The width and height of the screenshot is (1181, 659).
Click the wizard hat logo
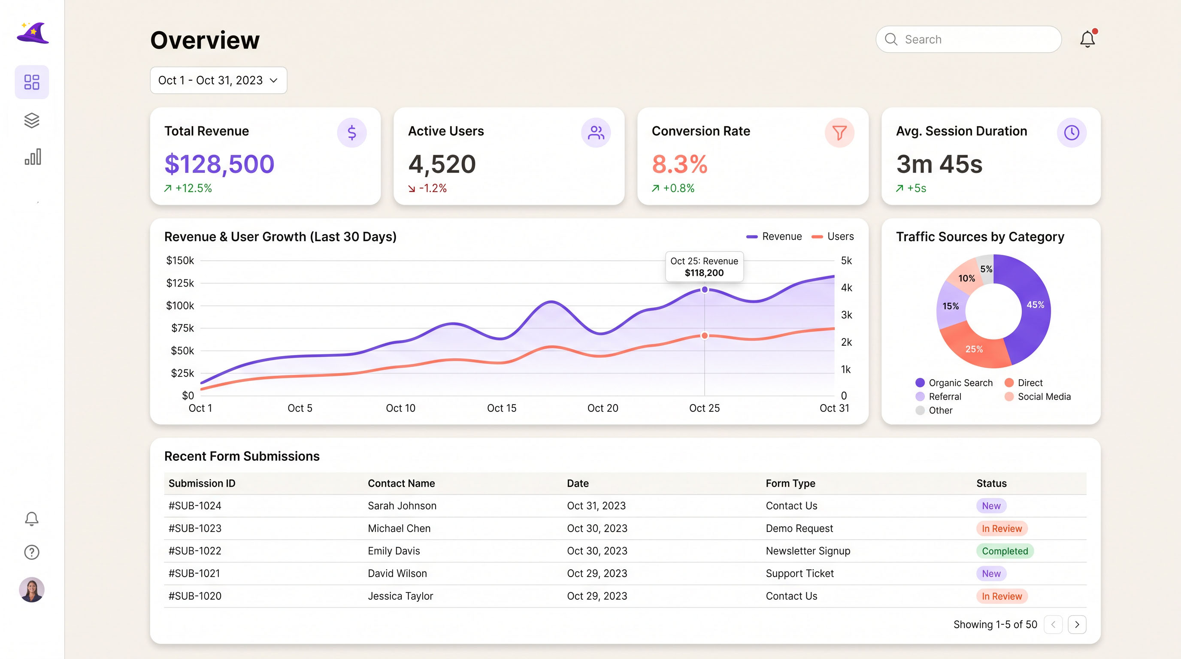point(33,33)
